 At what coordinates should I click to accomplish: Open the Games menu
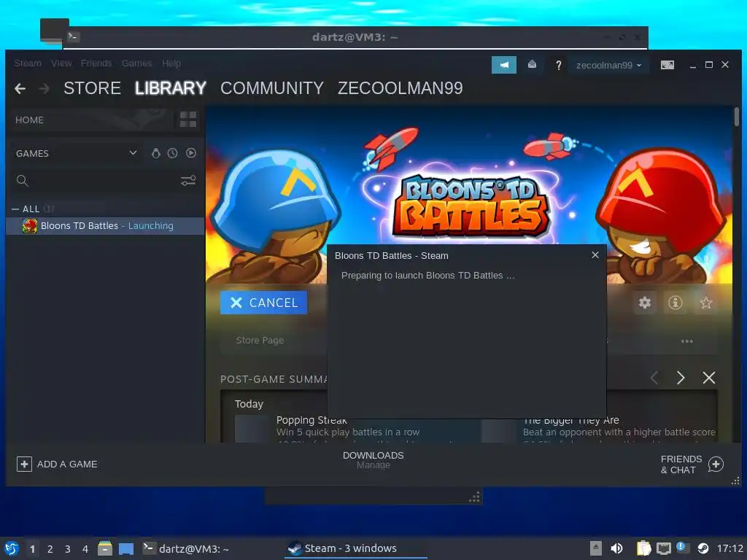tap(136, 63)
